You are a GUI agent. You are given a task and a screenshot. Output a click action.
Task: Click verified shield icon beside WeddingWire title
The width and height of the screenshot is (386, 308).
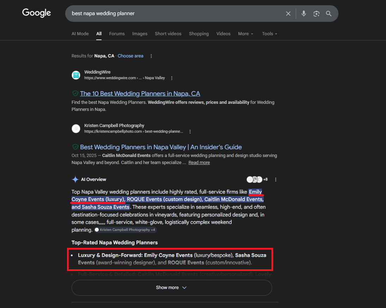pos(75,93)
